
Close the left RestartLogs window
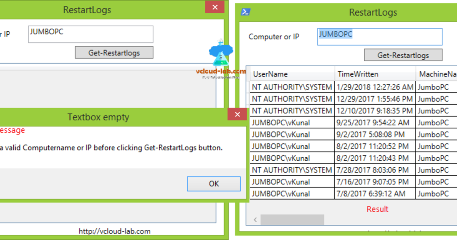(215, 7)
